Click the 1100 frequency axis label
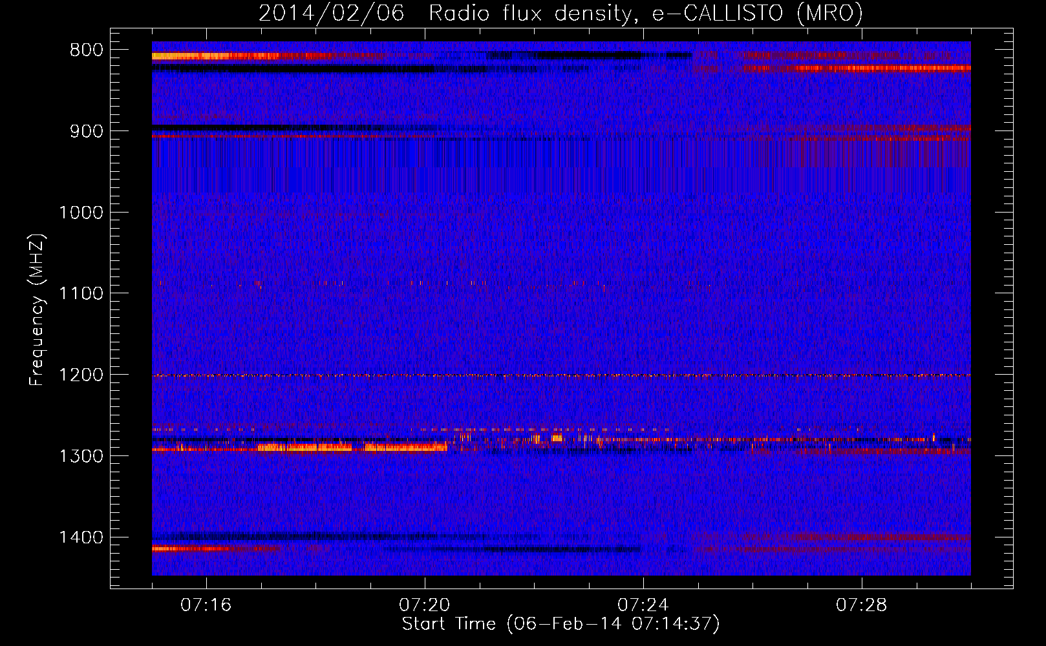 (x=81, y=294)
